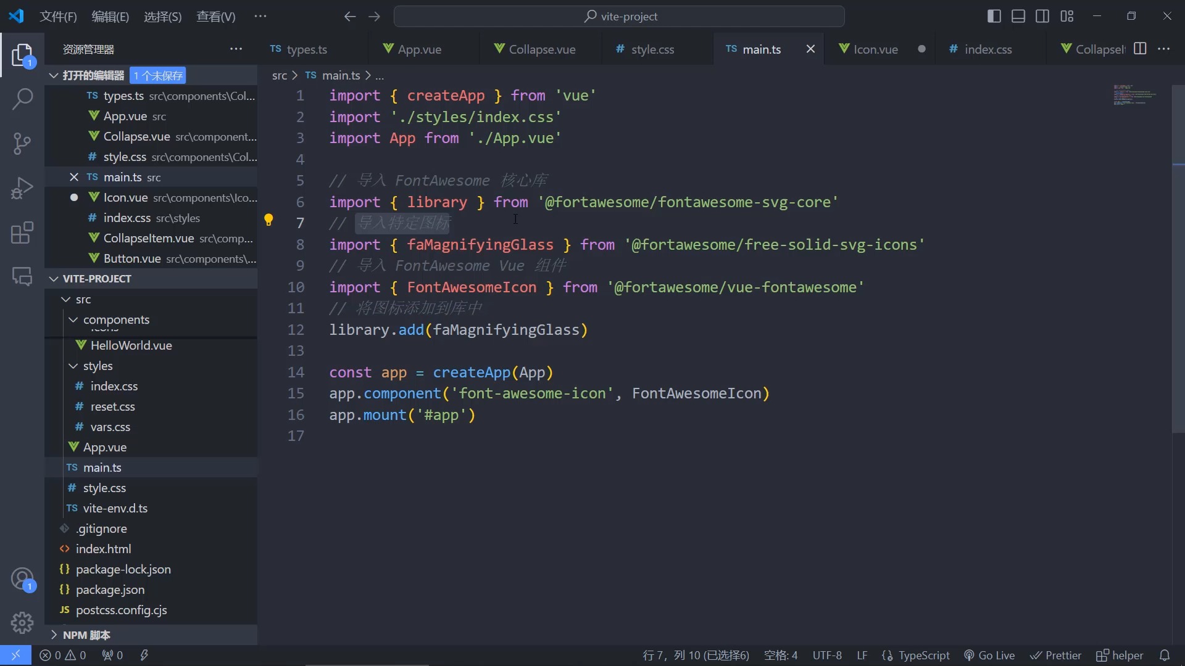Screen dimensions: 1185x666
Task: Open the Selection menu
Action: 162,17
